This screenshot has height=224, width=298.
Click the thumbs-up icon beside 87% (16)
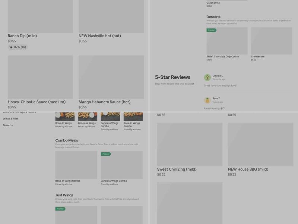[x=11, y=47]
